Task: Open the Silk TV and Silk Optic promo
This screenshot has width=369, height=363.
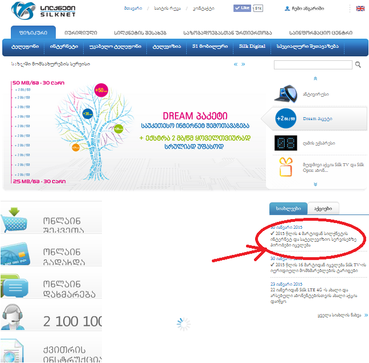Action: tap(333, 167)
